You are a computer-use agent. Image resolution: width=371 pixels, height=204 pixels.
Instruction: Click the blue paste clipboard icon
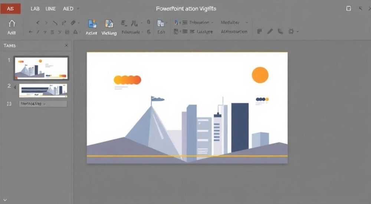pos(176,23)
